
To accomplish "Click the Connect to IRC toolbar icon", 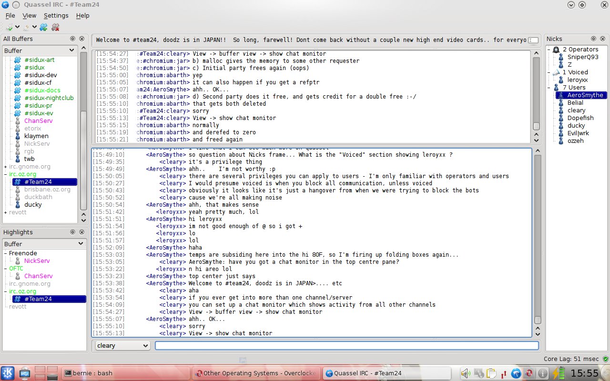I will (9, 27).
